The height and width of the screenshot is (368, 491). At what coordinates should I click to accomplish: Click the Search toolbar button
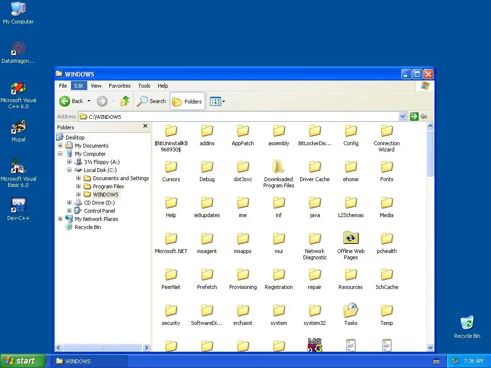[x=151, y=101]
